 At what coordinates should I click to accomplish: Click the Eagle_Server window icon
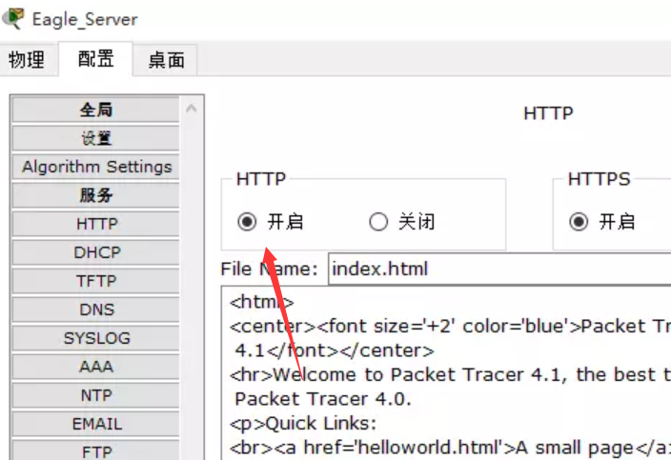pos(13,18)
